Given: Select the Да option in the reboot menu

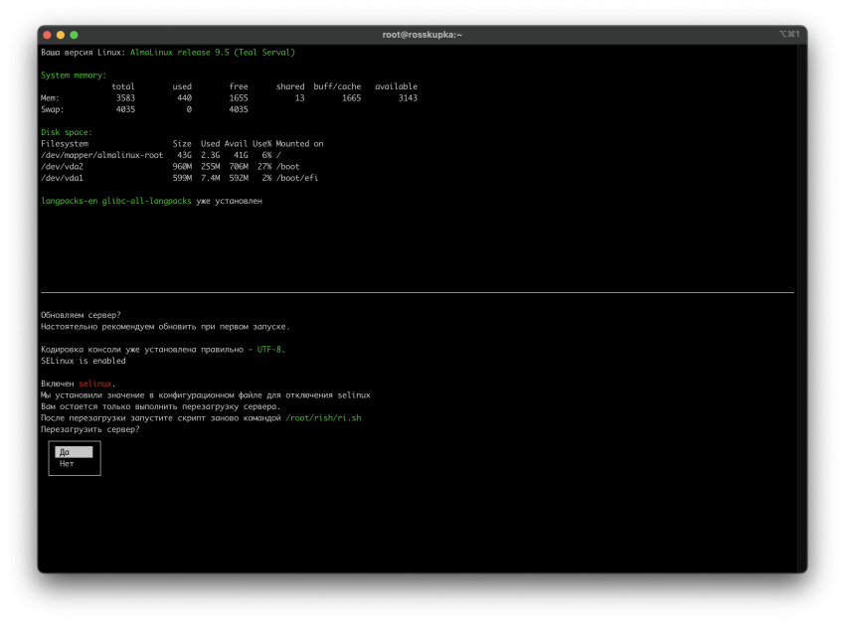Looking at the screenshot, I should 74,452.
